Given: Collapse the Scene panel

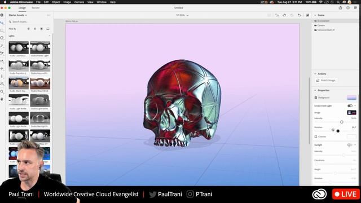Looking at the screenshot, I should coord(315,15).
